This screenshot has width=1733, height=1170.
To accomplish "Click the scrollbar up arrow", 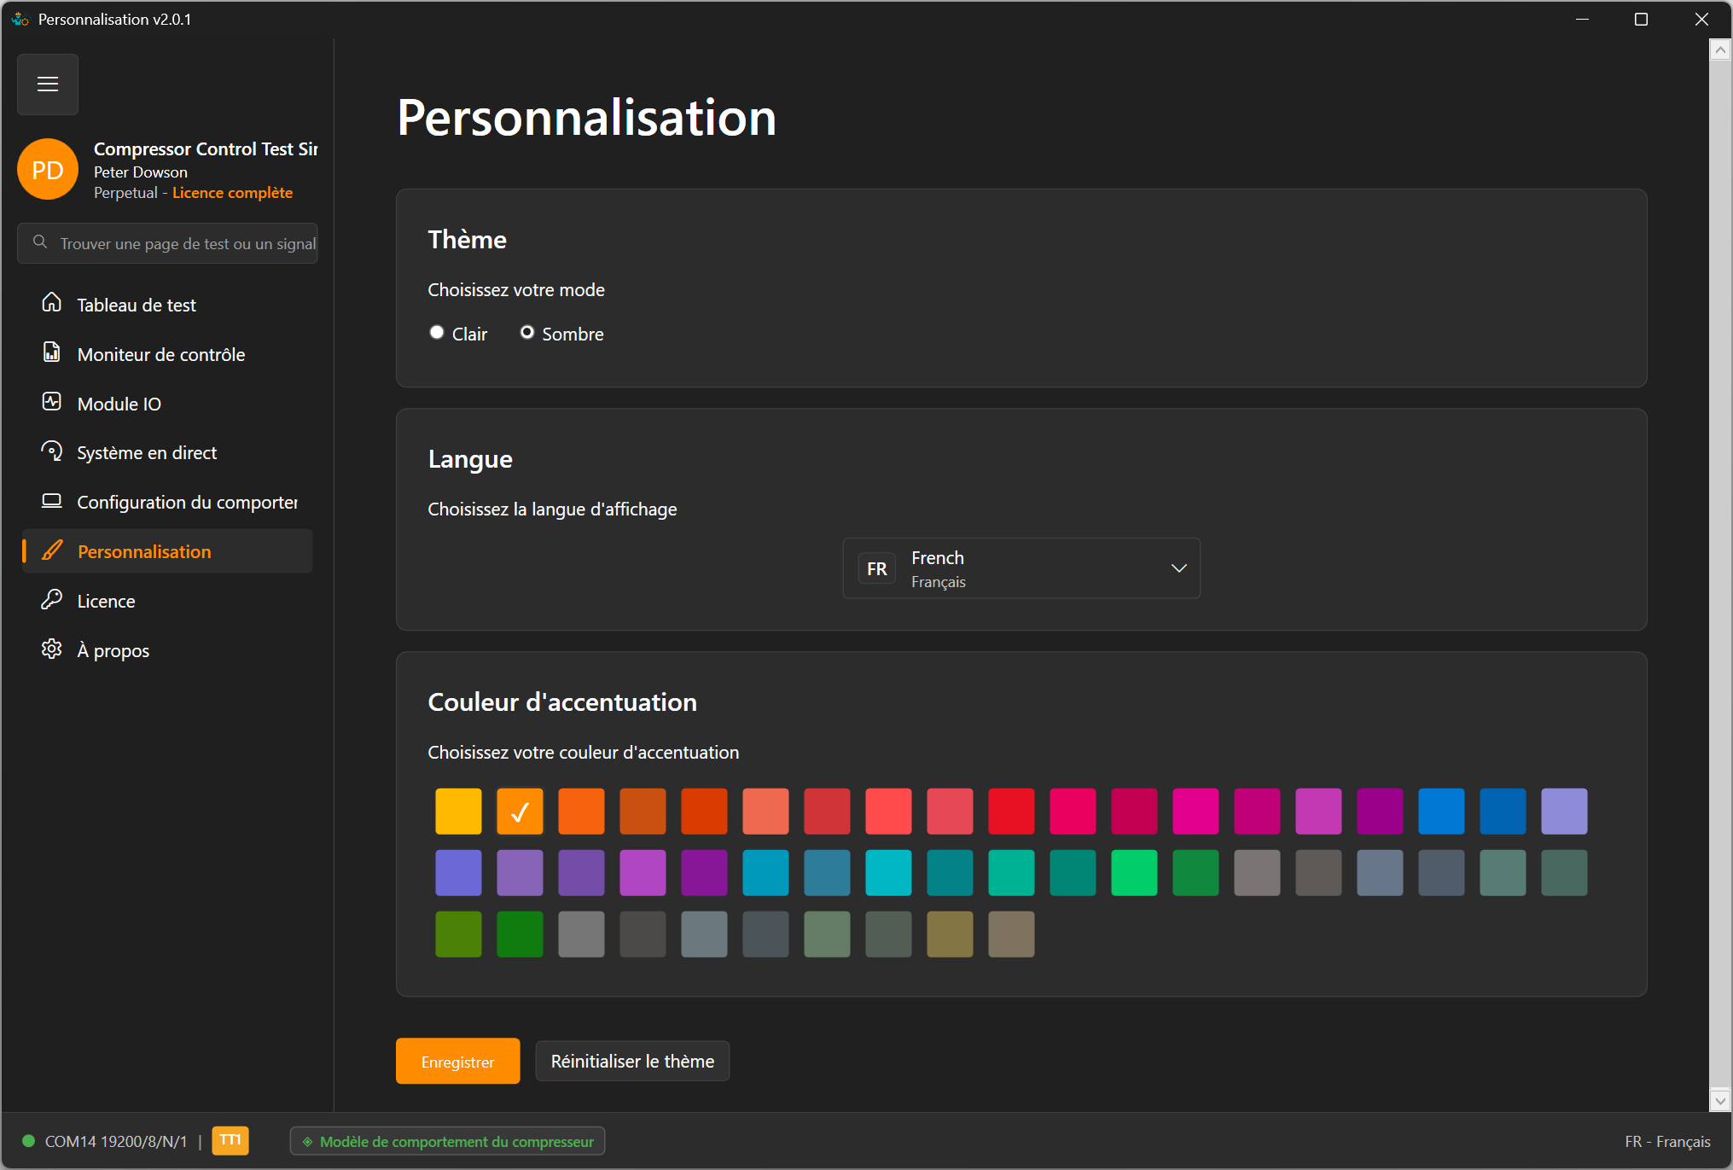I will [x=1720, y=50].
